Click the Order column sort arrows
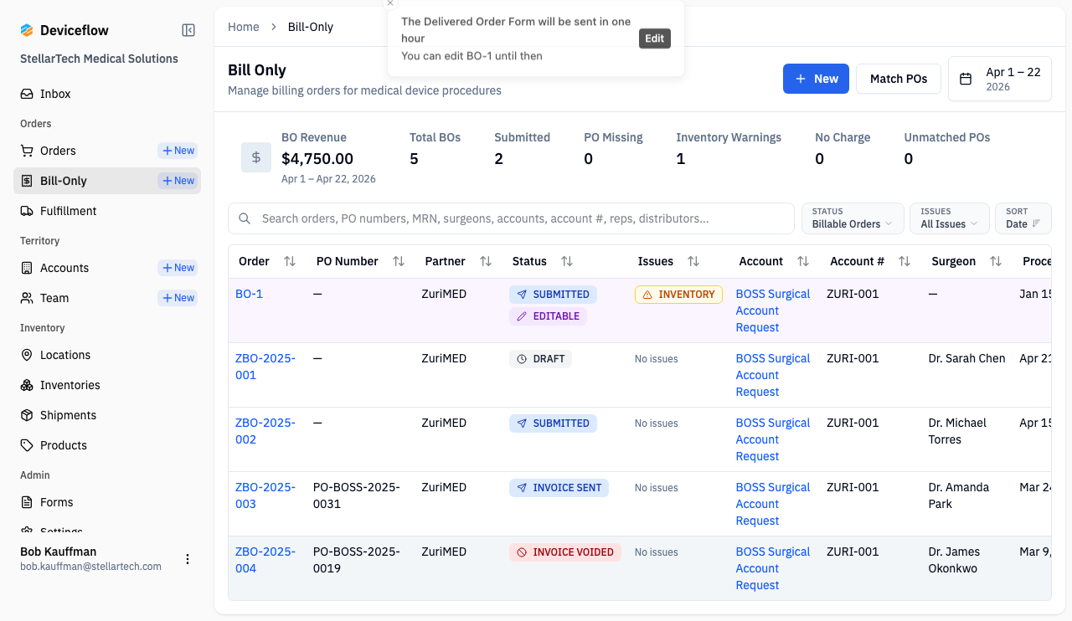This screenshot has height=621, width=1072. point(290,261)
